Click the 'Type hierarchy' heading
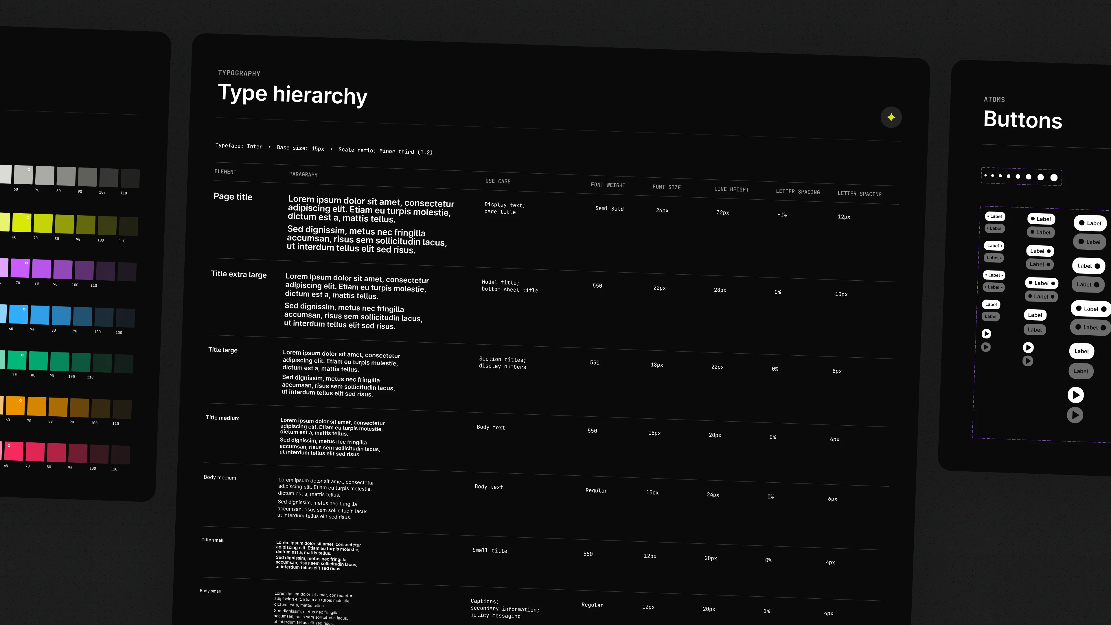1111x625 pixels. click(293, 95)
